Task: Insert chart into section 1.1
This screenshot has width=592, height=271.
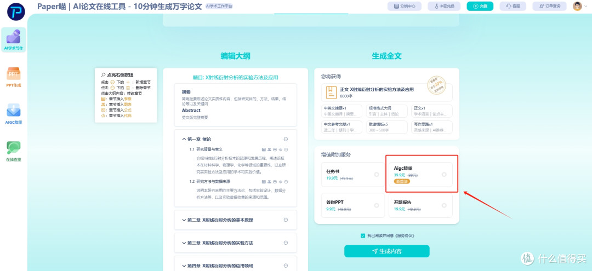Action: (270, 149)
